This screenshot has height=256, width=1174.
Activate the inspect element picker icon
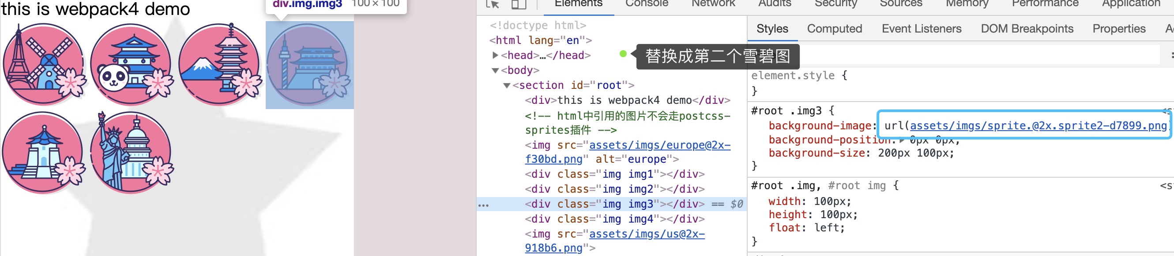click(x=492, y=4)
